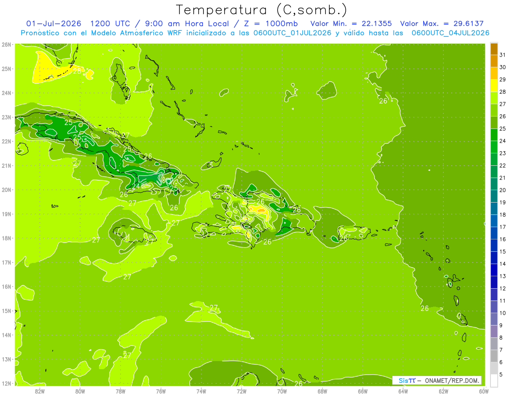The image size is (514, 397).
Task: Click the "70W" longitude label
Action: click(x=282, y=391)
